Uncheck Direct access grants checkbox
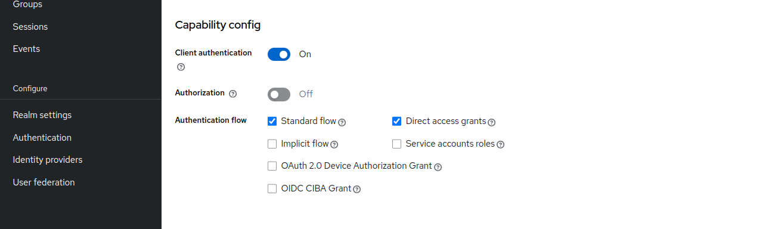772x229 pixels. pyautogui.click(x=396, y=121)
